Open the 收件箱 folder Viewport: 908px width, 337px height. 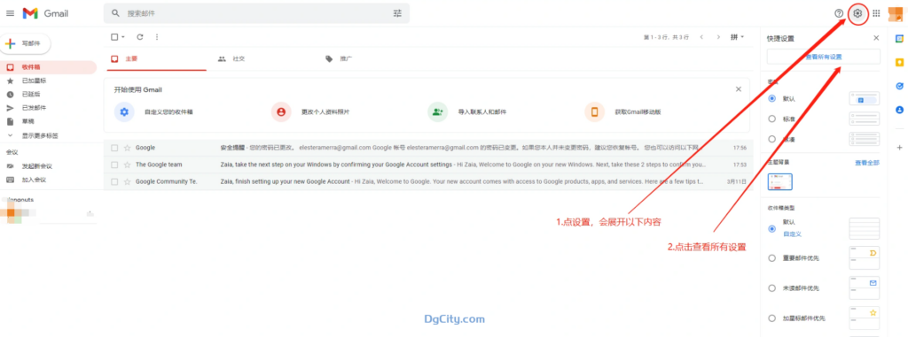click(49, 67)
